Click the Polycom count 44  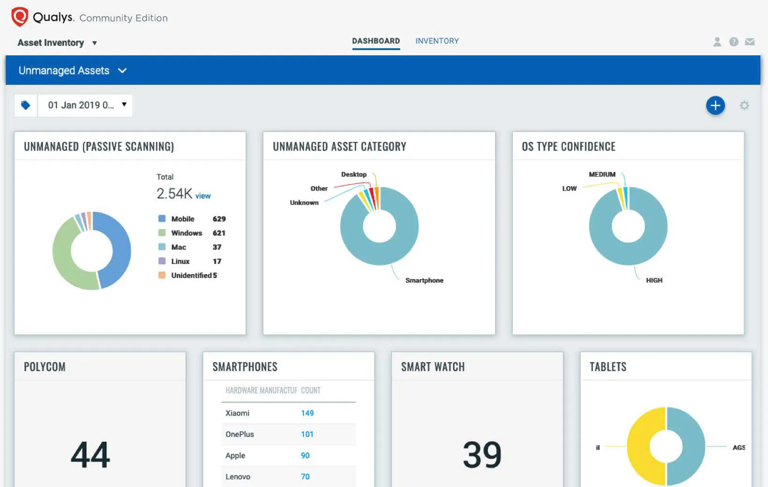(x=90, y=455)
